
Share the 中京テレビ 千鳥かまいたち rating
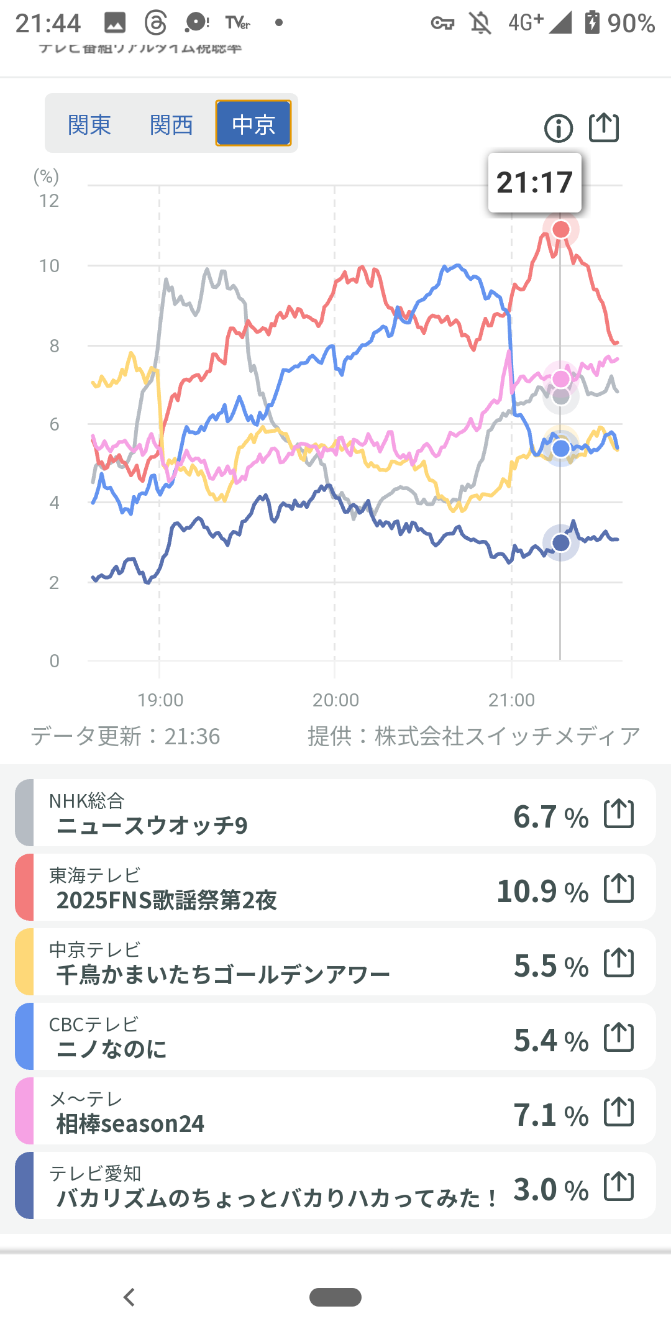[x=619, y=962]
